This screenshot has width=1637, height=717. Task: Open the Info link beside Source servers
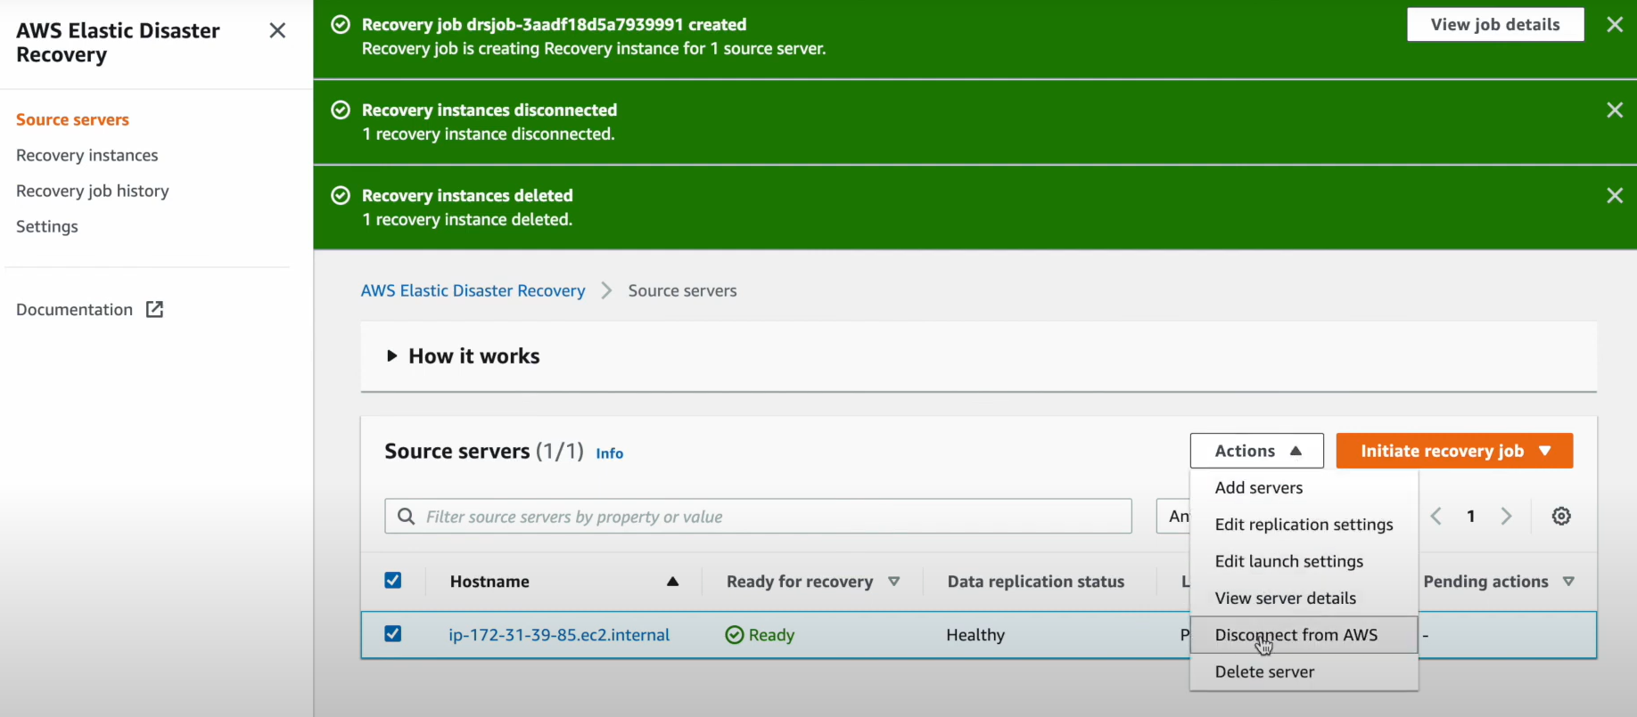609,453
